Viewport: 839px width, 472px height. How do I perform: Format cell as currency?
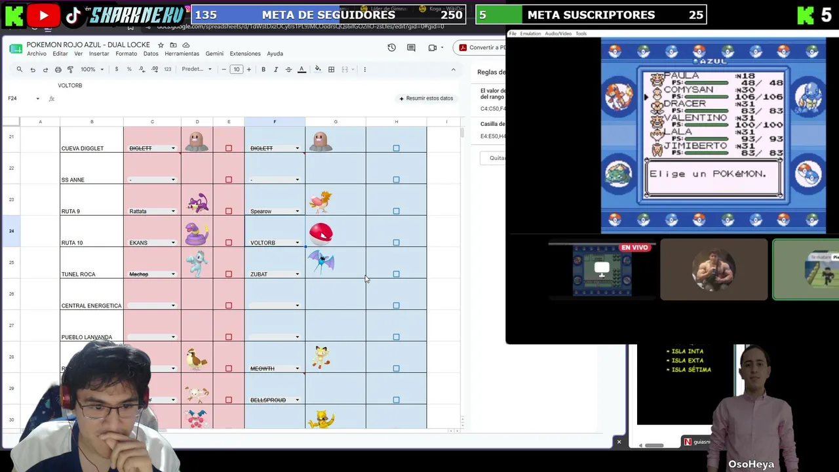pyautogui.click(x=117, y=69)
